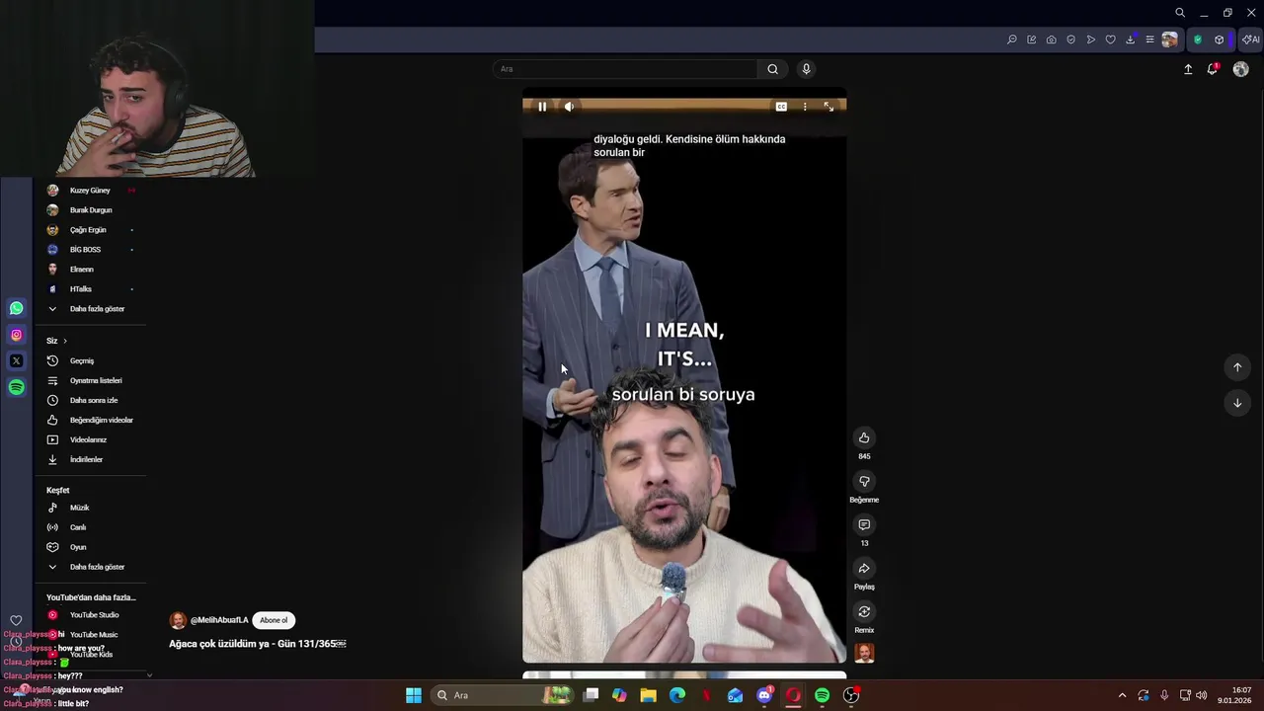Image resolution: width=1264 pixels, height=711 pixels.
Task: Toggle the Opera ad blocker shield
Action: 1198,39
